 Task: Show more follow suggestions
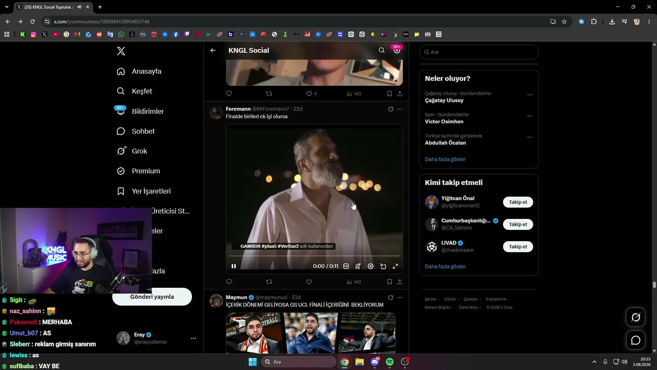[x=445, y=267]
